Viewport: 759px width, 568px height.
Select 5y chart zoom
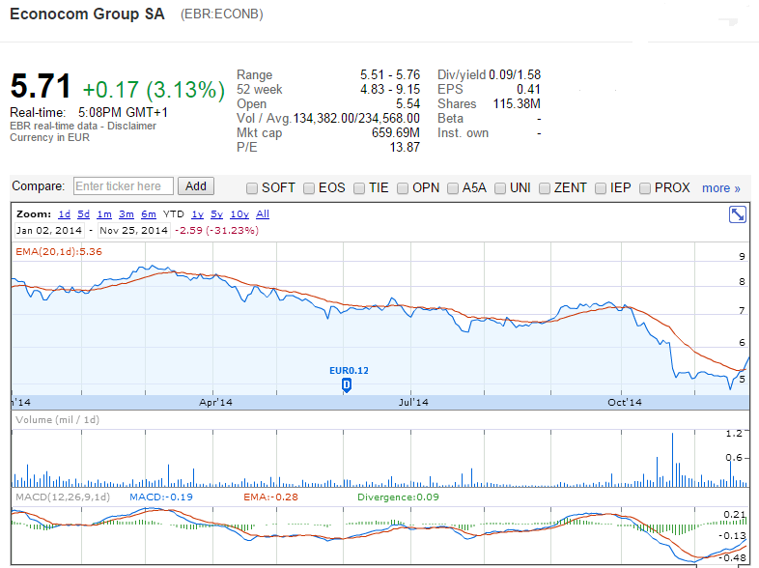coord(217,214)
